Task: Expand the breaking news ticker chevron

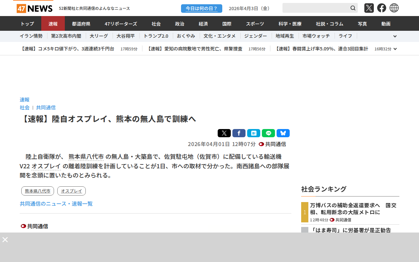Action: click(395, 49)
